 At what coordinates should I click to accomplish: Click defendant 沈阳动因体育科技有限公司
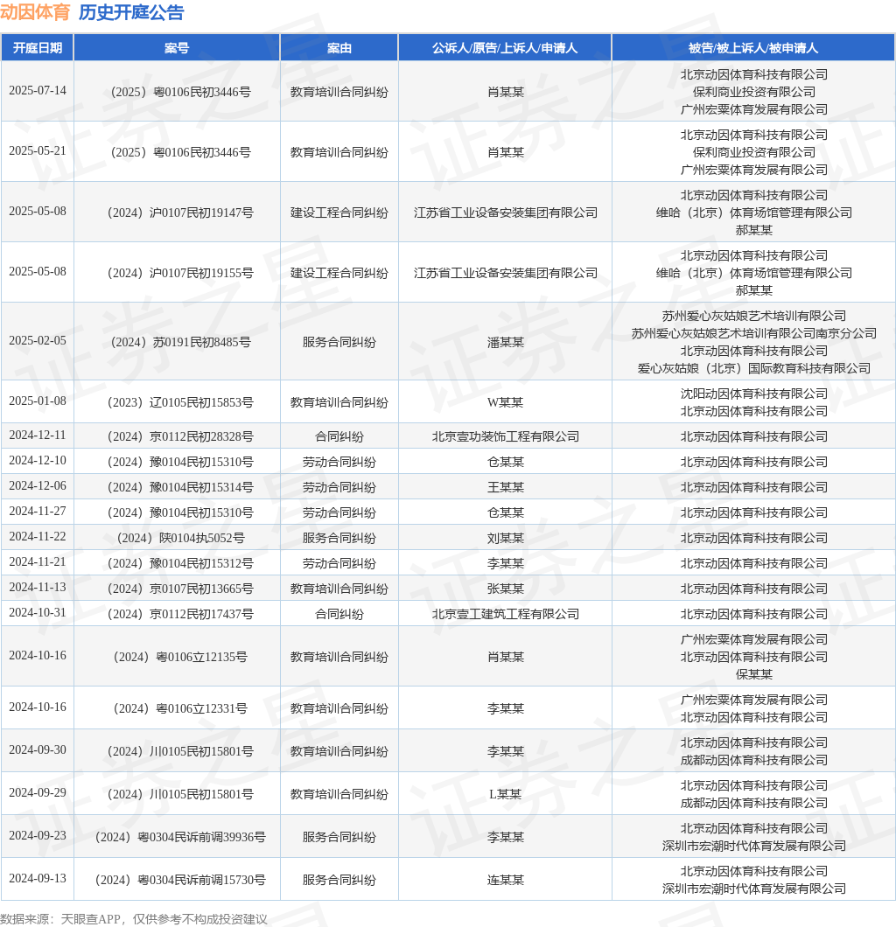[753, 394]
